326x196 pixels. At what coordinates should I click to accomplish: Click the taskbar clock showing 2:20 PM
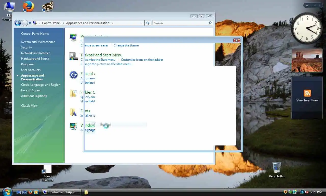tap(316, 192)
